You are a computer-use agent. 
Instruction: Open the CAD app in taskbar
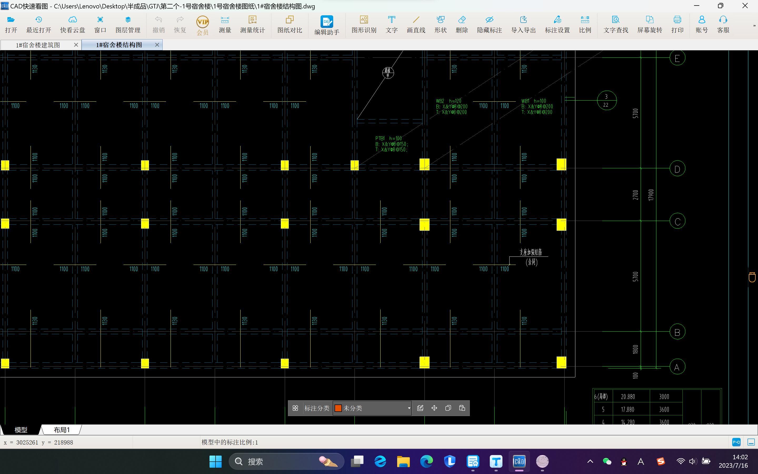(519, 461)
